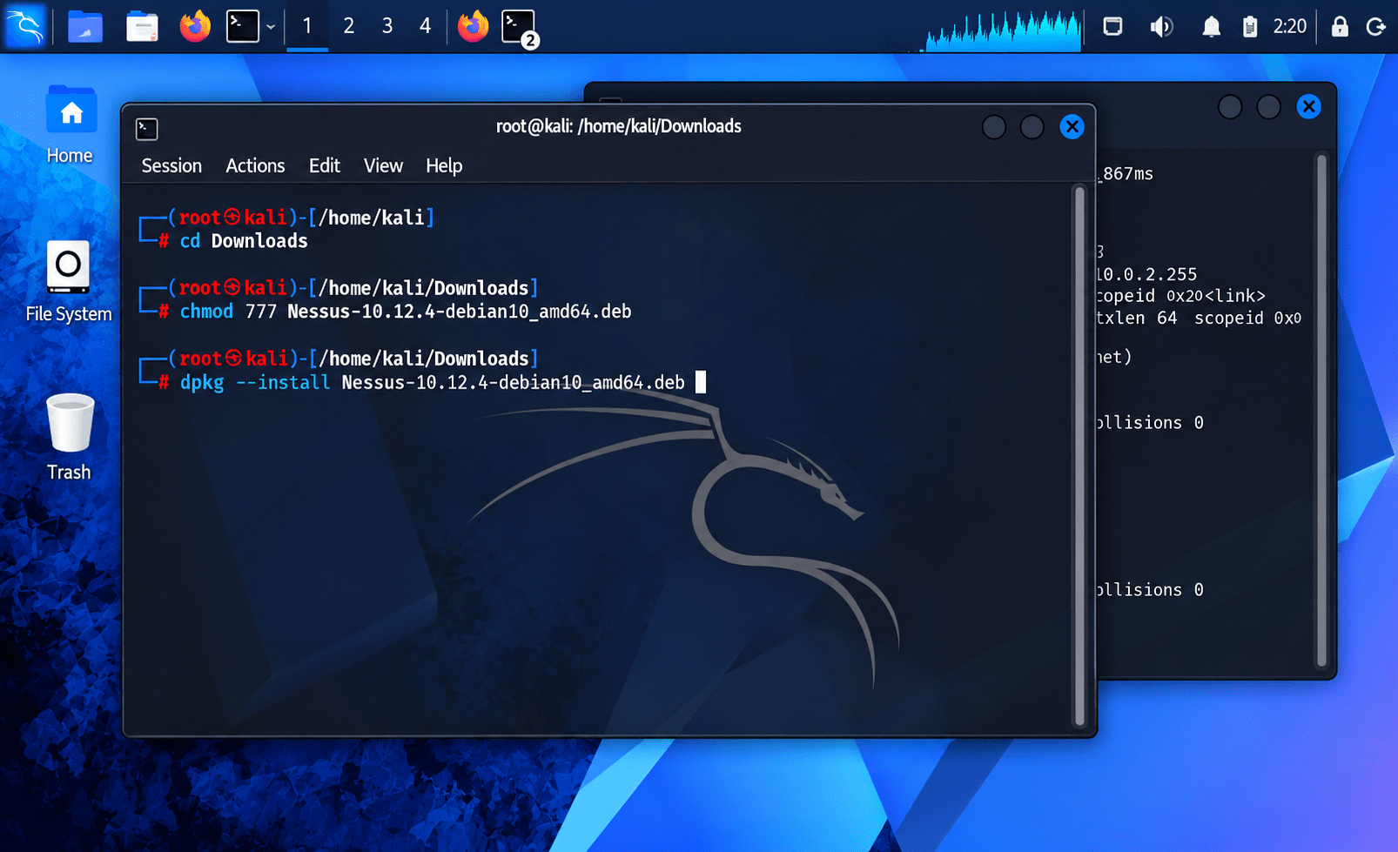Open the Help menu in terminal
The image size is (1398, 852).
pyautogui.click(x=444, y=165)
